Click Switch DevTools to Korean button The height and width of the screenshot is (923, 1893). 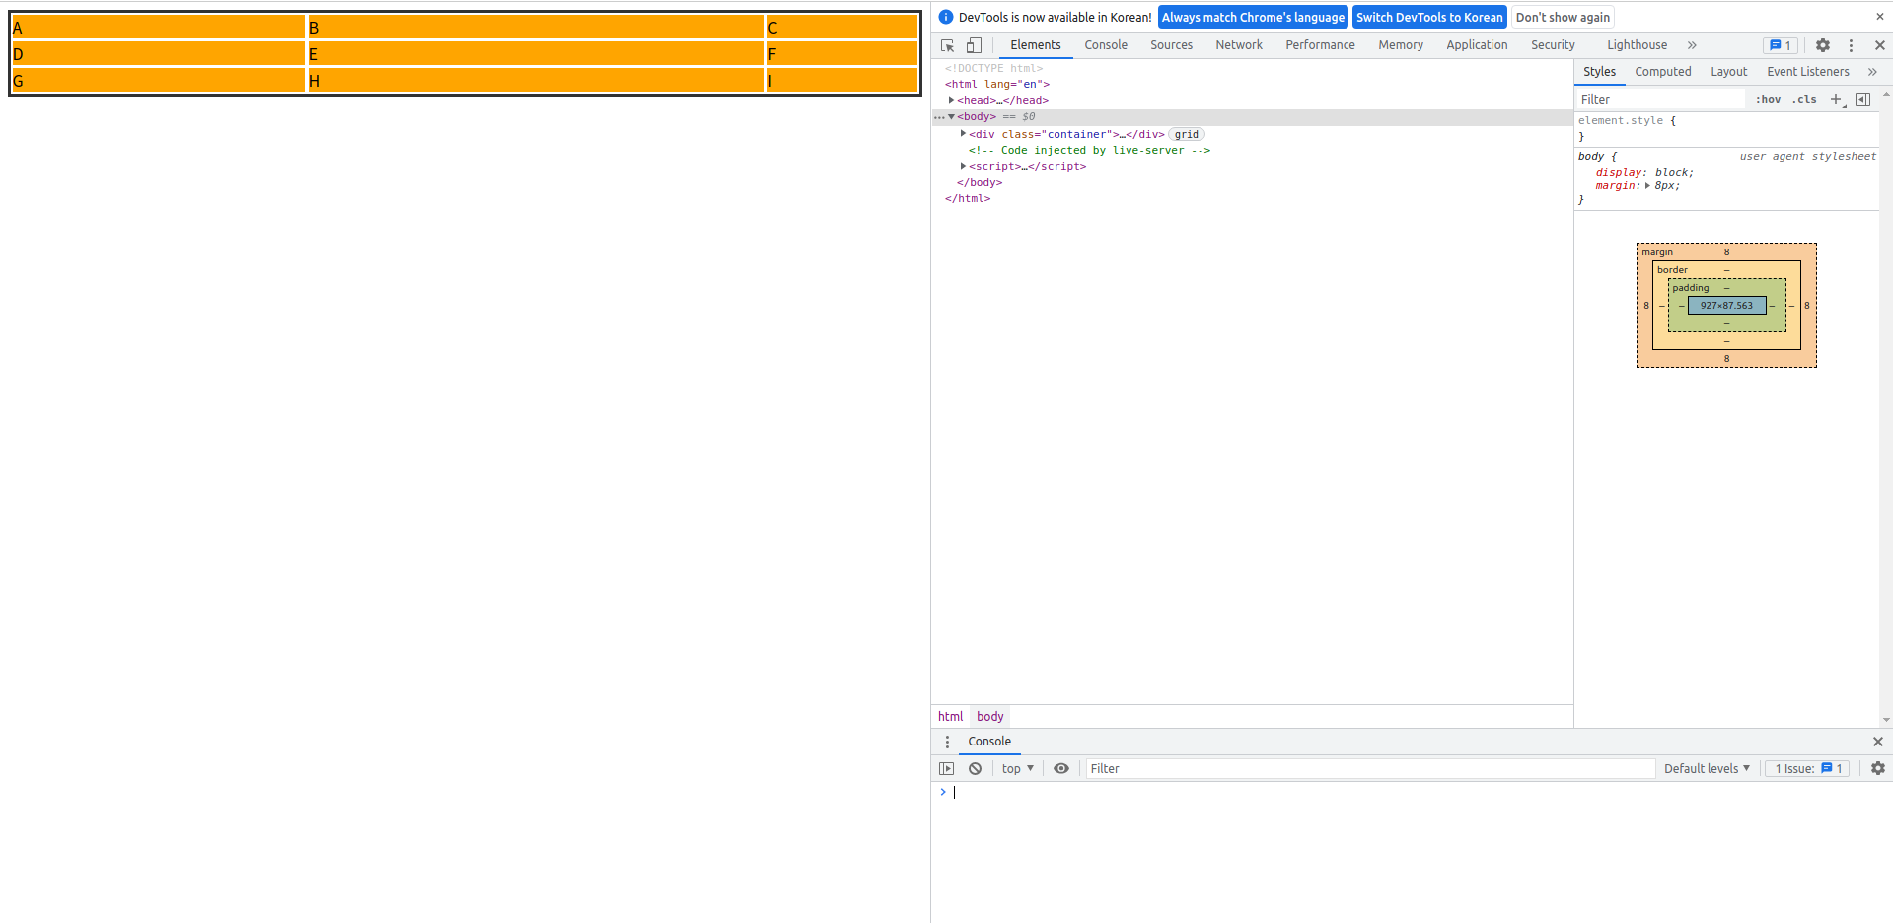point(1429,17)
